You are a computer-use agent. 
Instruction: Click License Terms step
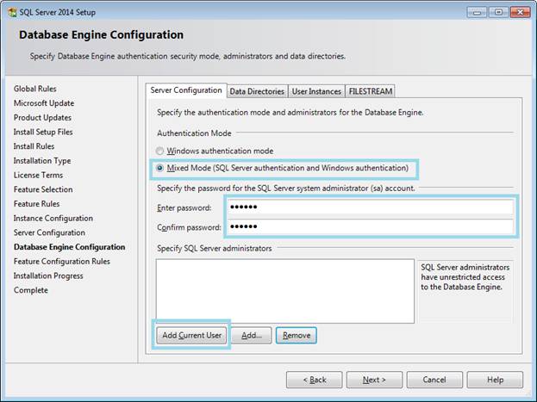(x=38, y=175)
